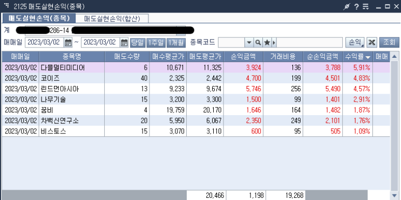Select the 차백신연구소 stock row

[x=196, y=121]
